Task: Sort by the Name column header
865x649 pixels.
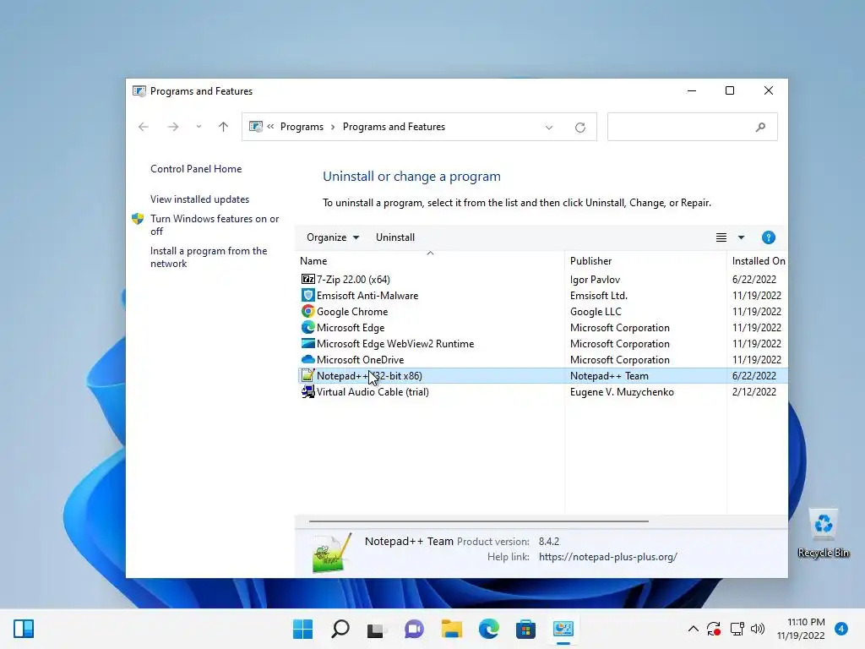Action: [x=430, y=261]
